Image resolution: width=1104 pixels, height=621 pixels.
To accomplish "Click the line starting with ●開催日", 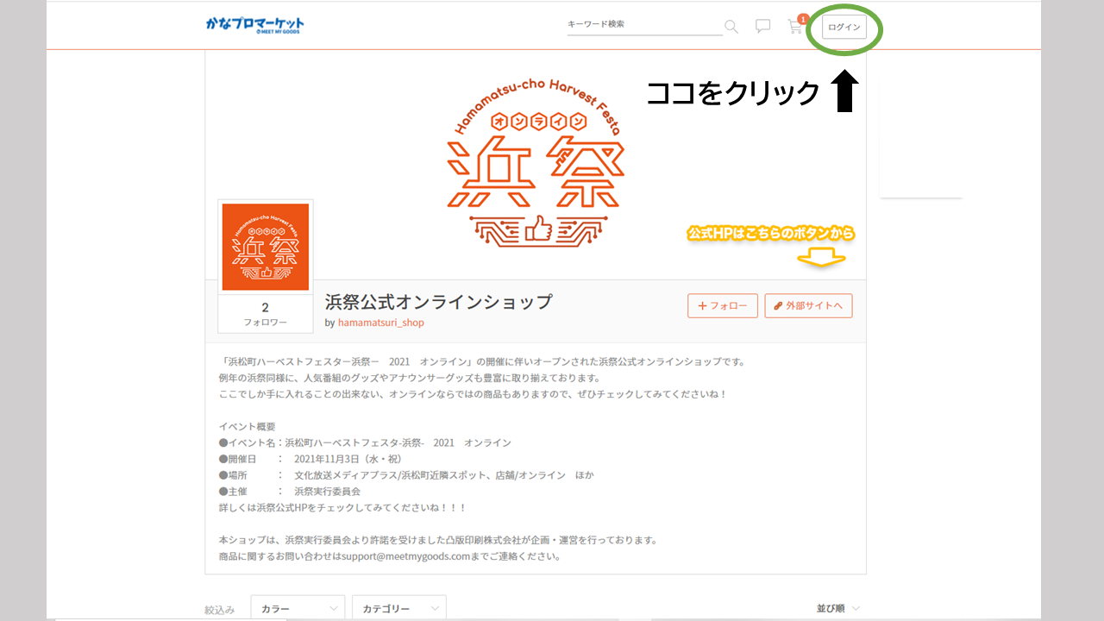I will click(310, 459).
